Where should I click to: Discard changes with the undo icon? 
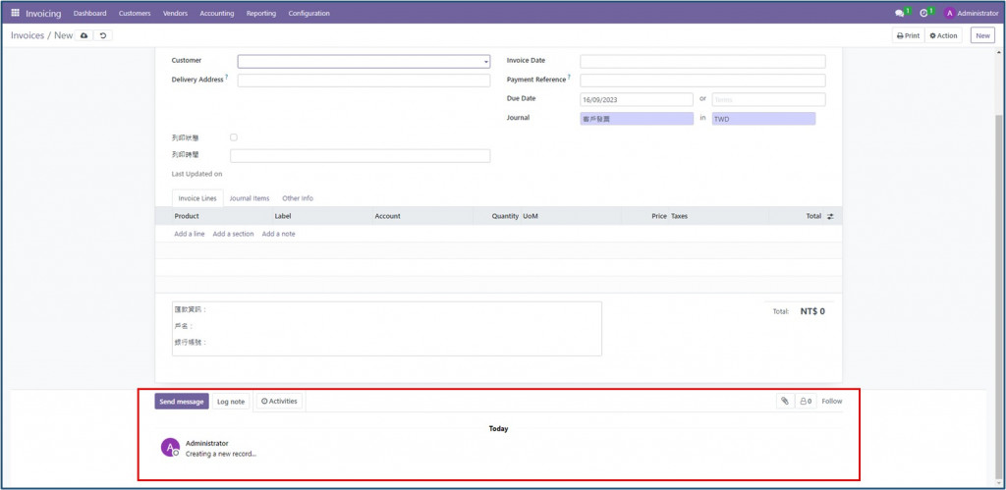tap(102, 35)
